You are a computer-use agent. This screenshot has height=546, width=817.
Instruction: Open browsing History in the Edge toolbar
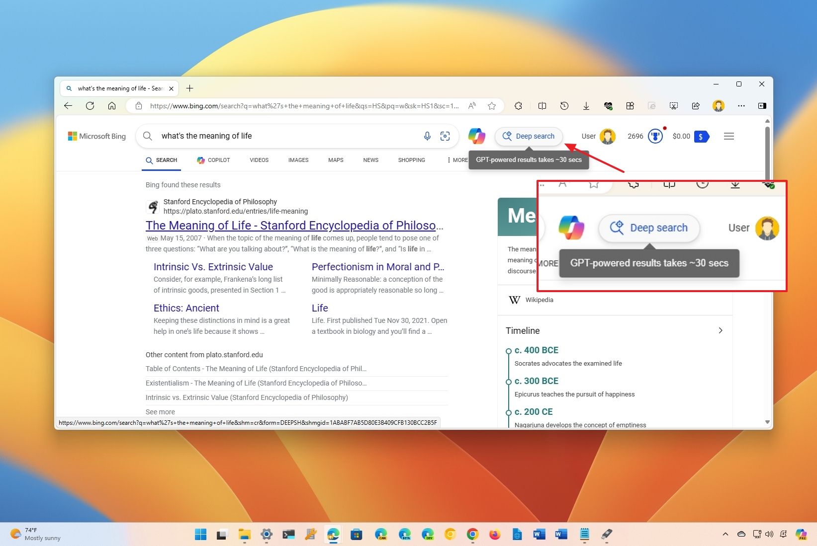(x=564, y=106)
